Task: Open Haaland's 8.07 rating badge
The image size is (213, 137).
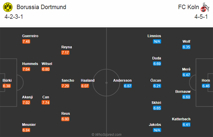Action: tap(85, 86)
